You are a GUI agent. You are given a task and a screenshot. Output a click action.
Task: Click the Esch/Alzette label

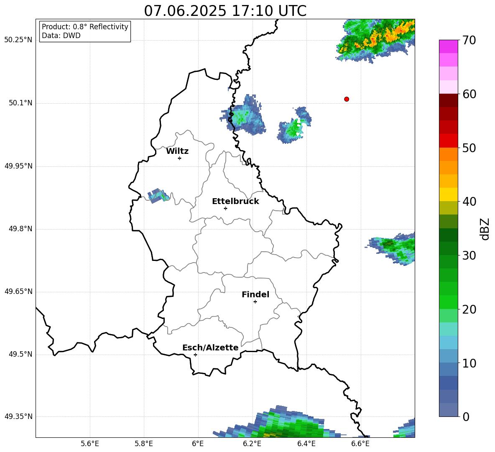click(x=210, y=347)
